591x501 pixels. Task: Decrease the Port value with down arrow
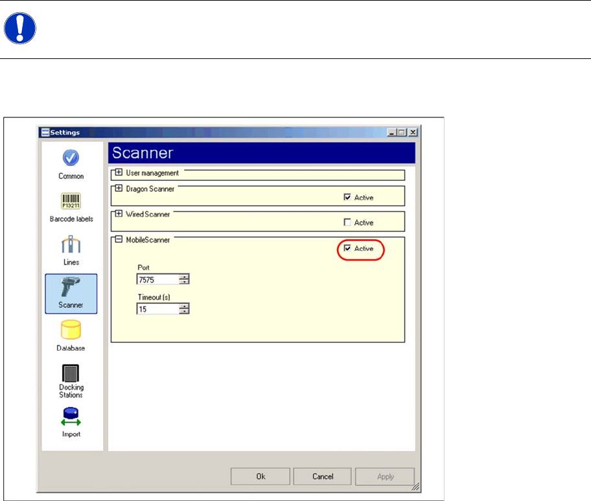(184, 281)
